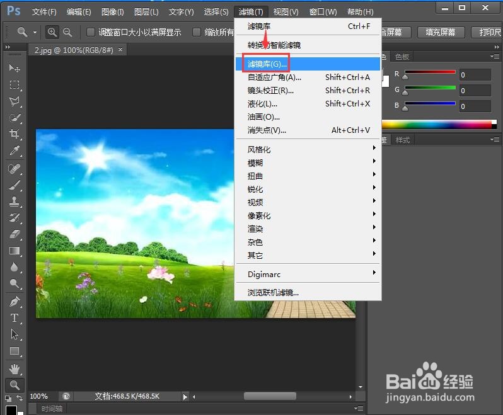Select the Rectangular Marquee tool
Image resolution: width=503 pixels, height=415 pixels.
[x=14, y=84]
